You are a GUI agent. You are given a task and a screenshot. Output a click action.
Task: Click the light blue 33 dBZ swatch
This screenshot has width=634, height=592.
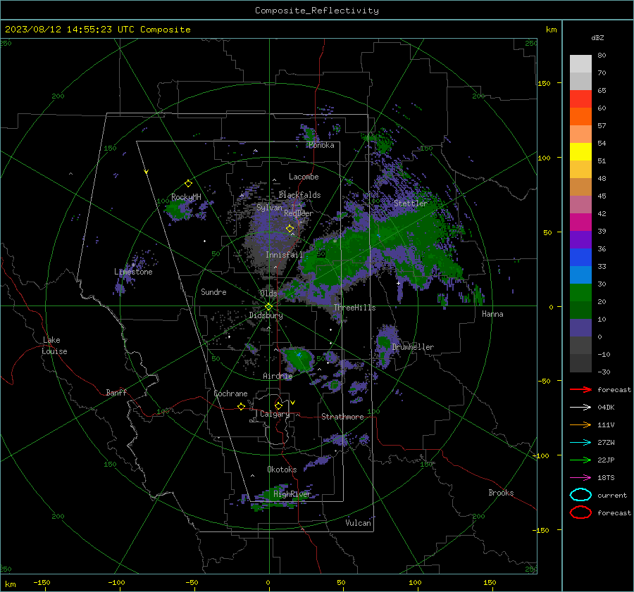point(580,275)
